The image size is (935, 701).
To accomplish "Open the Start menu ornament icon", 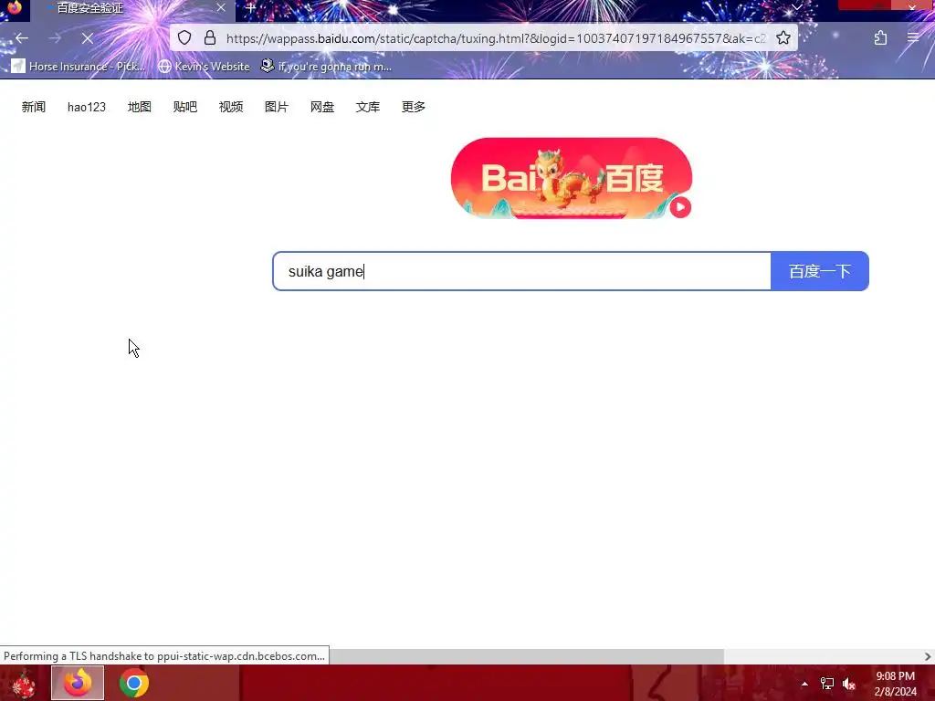I will [24, 683].
